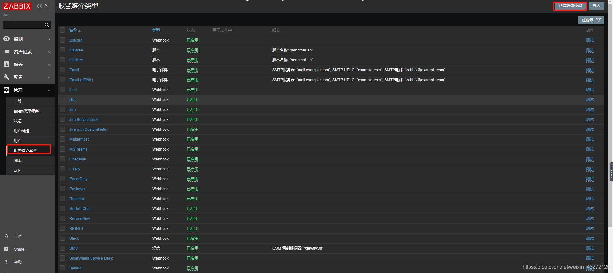The width and height of the screenshot is (613, 273).
Task: Click the eye icon for 监测
Action: (6, 39)
